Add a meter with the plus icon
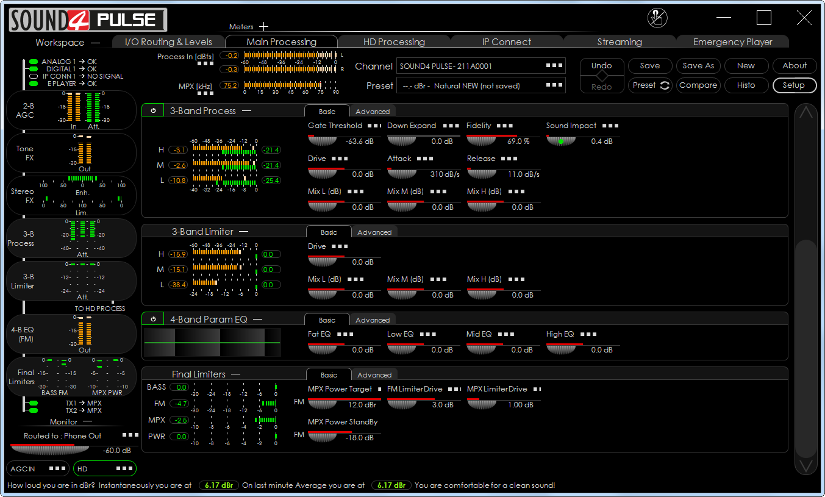This screenshot has height=497, width=825. pos(263,27)
